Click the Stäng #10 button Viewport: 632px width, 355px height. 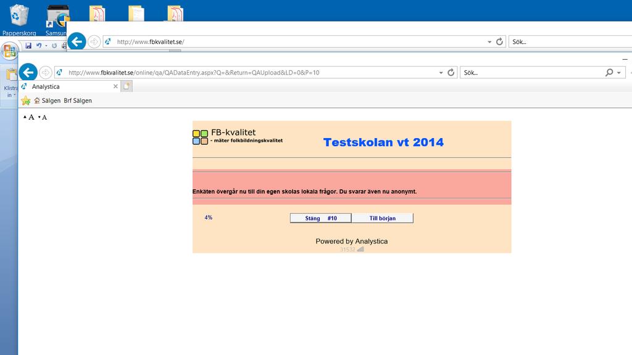point(321,218)
